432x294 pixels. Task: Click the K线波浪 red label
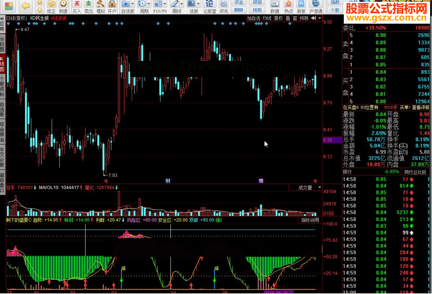click(58, 19)
